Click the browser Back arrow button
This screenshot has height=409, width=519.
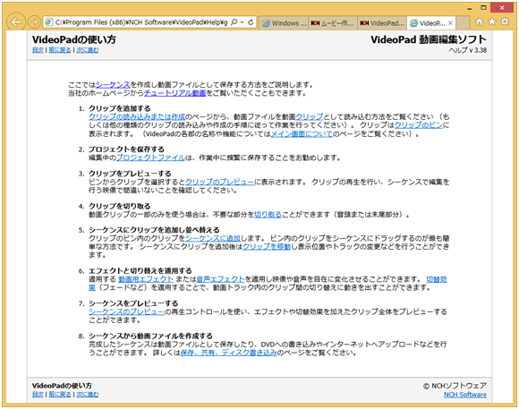click(15, 22)
